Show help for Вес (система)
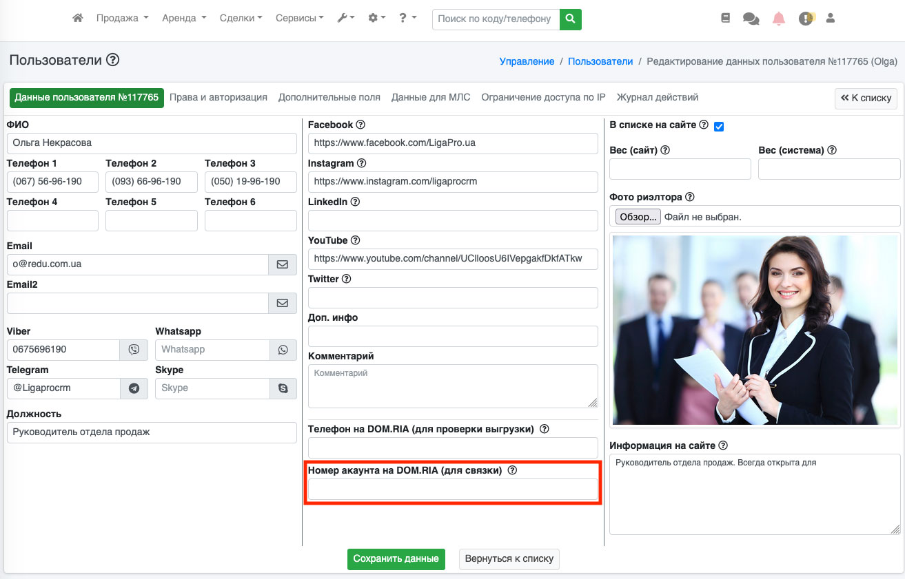 pyautogui.click(x=832, y=150)
